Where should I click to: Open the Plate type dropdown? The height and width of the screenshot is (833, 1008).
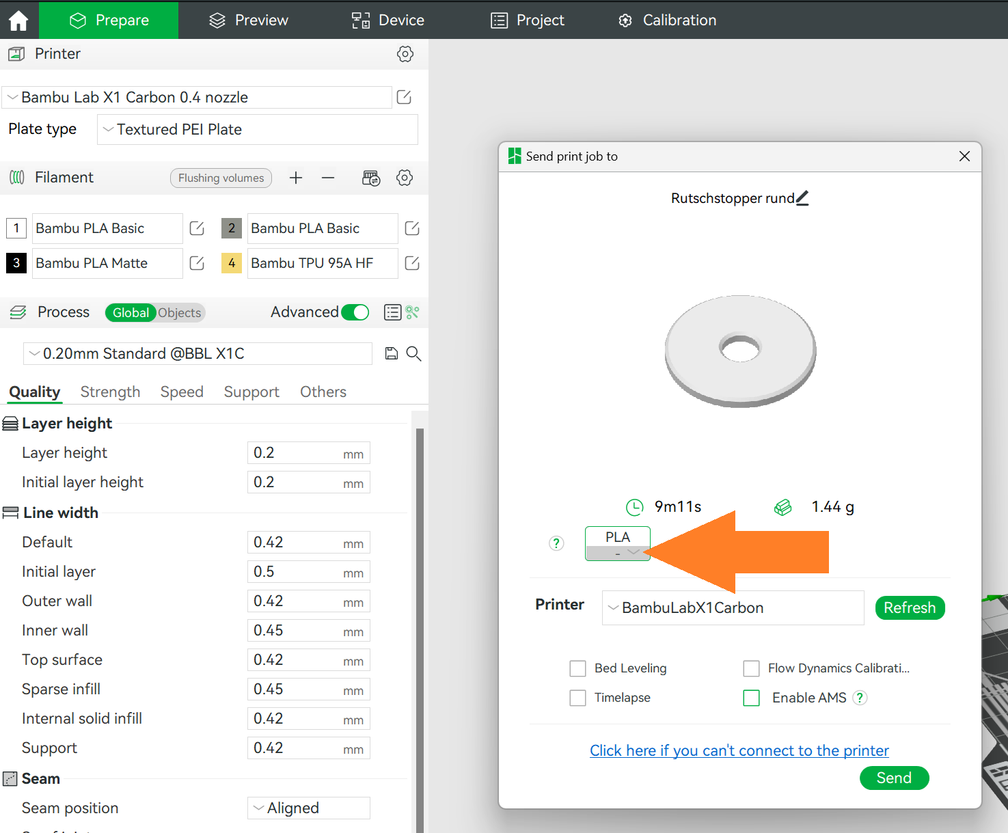point(258,129)
